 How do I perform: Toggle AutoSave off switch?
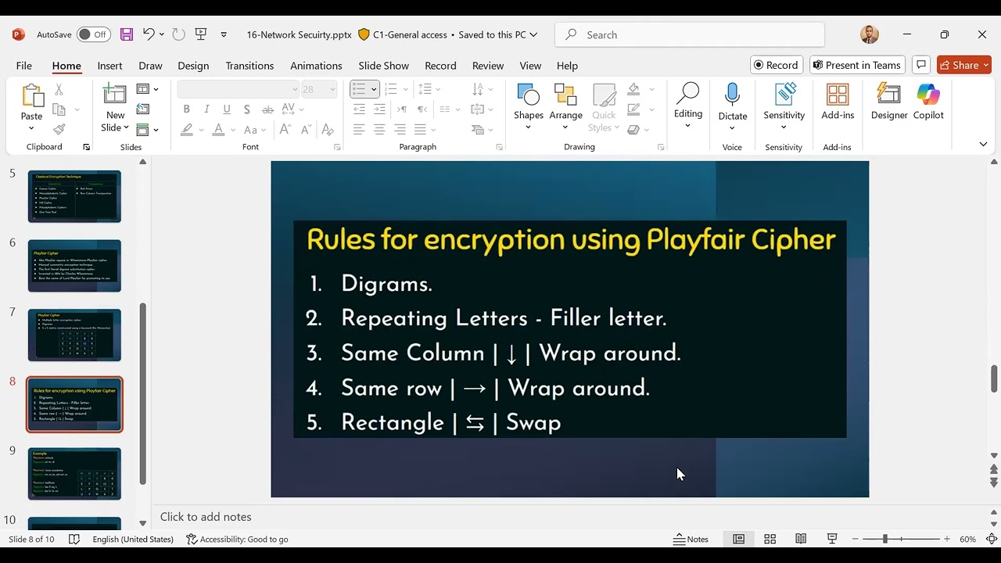click(x=93, y=34)
